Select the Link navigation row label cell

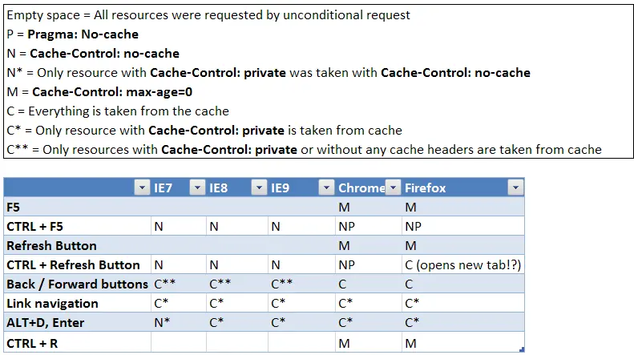(x=77, y=303)
